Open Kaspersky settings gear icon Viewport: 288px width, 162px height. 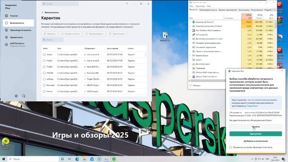16,96
